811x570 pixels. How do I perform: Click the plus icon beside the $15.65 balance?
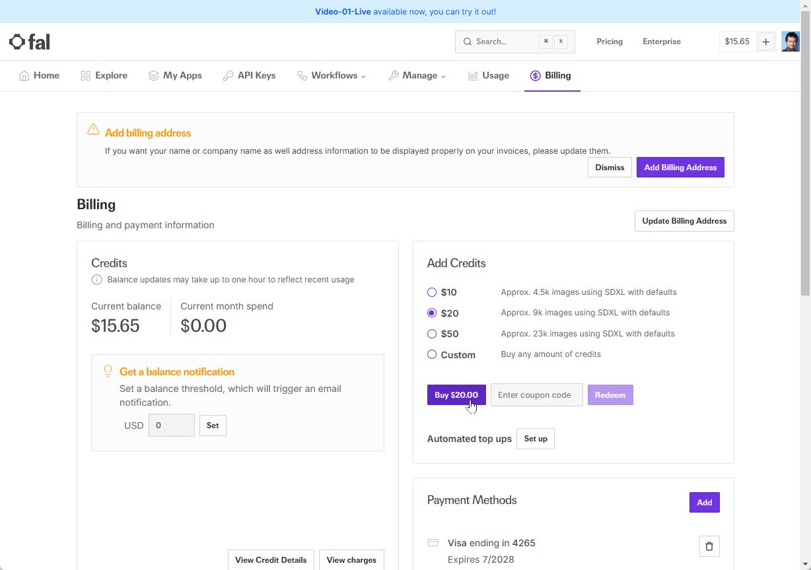[765, 42]
